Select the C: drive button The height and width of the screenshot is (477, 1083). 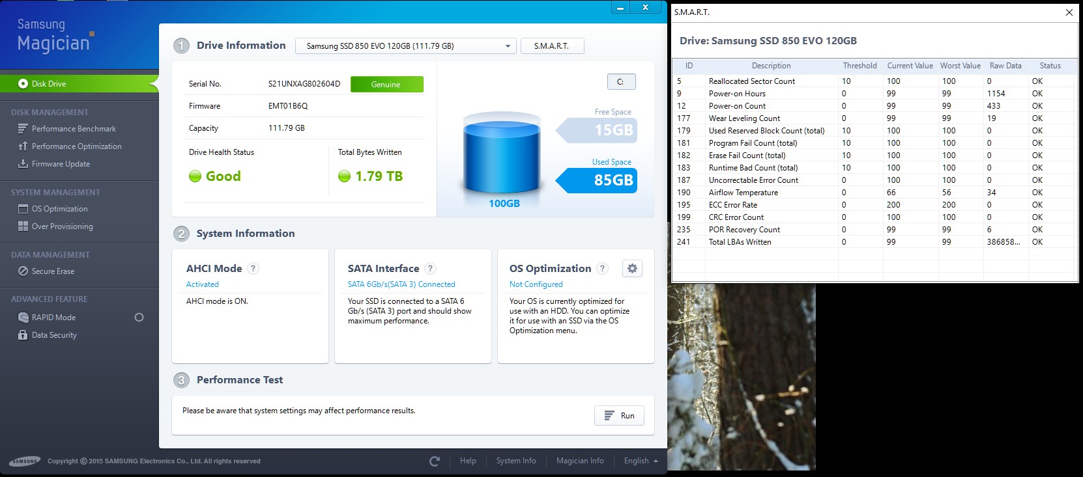621,82
